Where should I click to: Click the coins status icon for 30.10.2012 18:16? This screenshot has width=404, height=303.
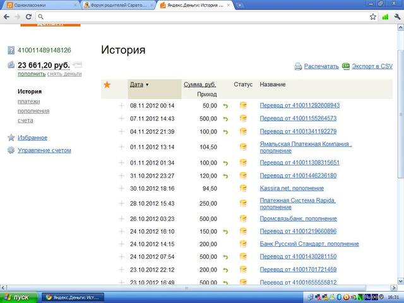(243, 188)
